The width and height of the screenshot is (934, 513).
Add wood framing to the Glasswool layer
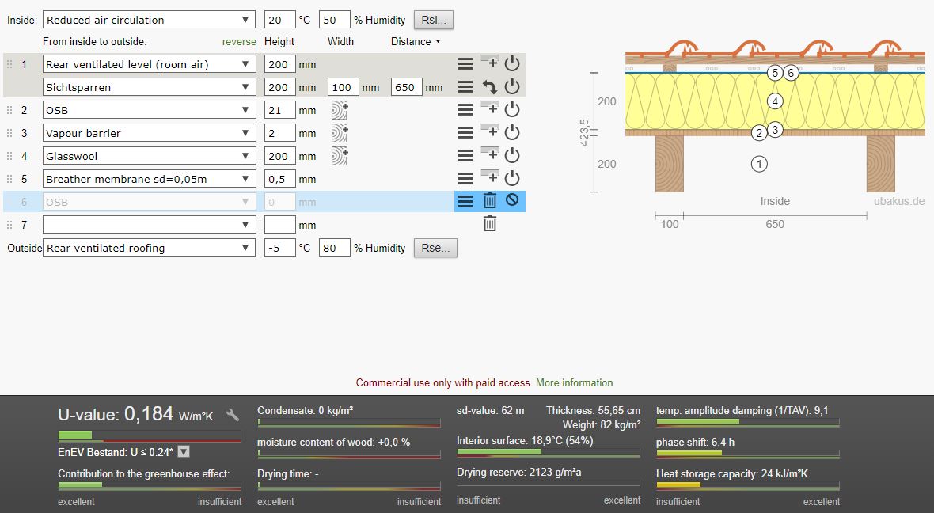(x=340, y=156)
